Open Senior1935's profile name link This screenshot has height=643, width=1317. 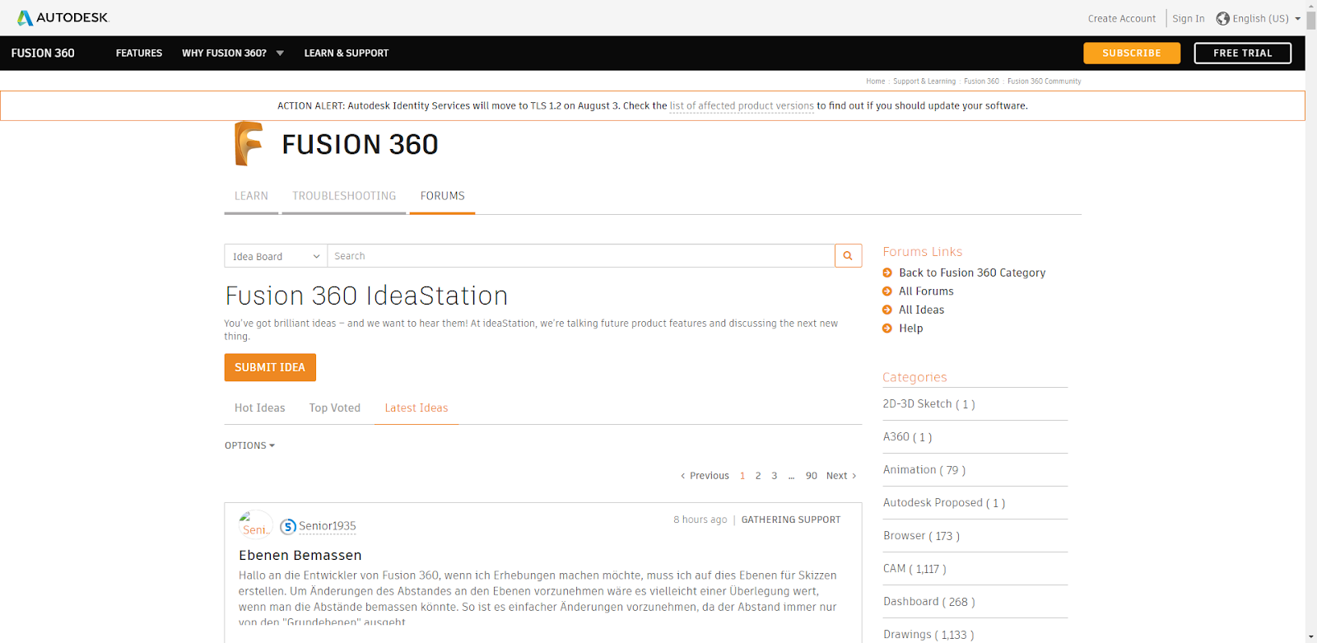(328, 526)
